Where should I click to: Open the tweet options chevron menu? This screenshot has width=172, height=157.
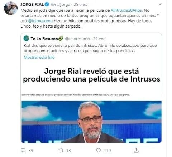160,4
